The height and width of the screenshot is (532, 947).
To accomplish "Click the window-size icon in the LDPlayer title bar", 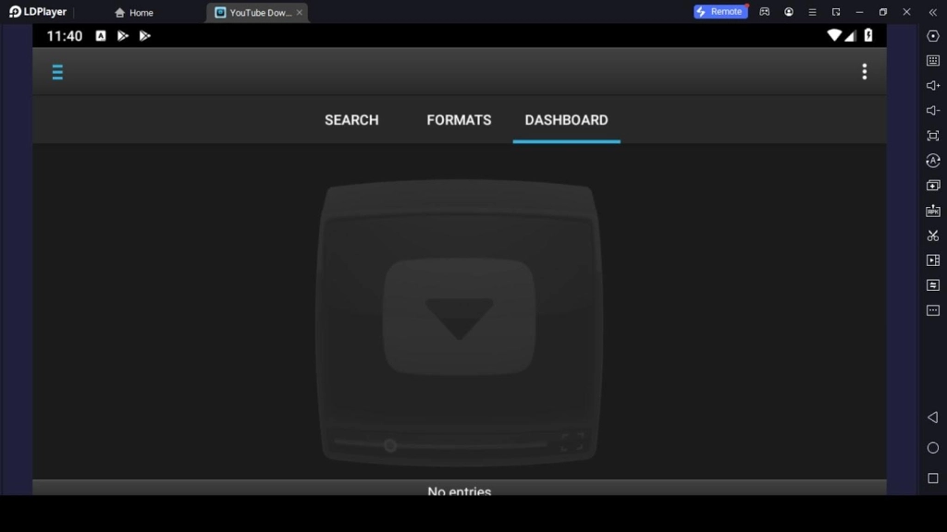I will pos(836,12).
